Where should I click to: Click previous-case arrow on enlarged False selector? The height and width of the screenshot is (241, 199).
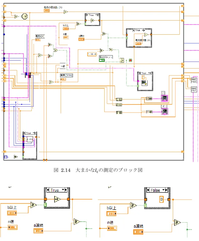click(x=148, y=190)
